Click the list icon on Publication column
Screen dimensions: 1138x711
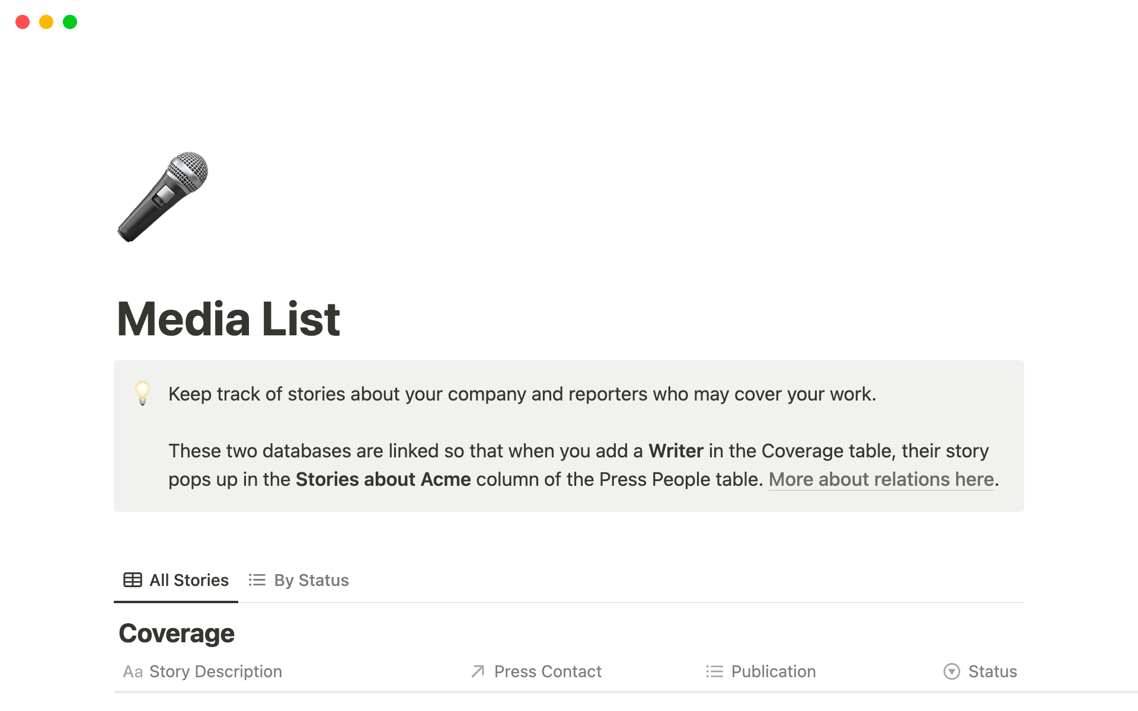(715, 671)
